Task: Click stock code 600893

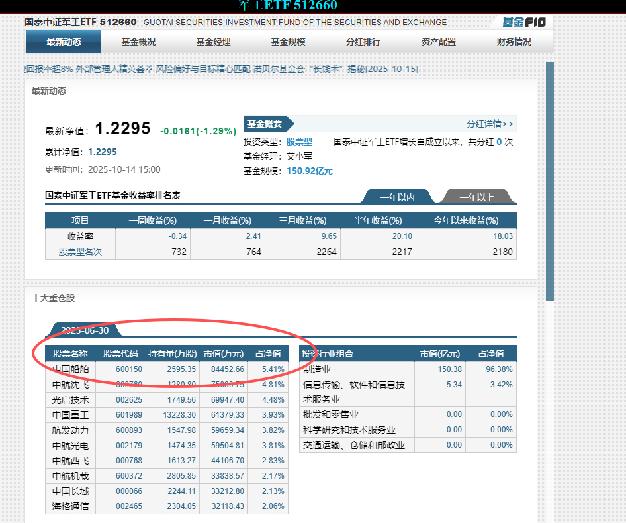Action: tap(128, 430)
